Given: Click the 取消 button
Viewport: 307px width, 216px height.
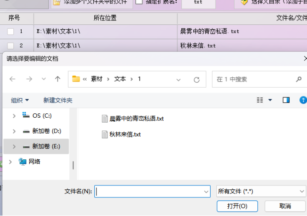Looking at the screenshot, I should click(285, 206).
